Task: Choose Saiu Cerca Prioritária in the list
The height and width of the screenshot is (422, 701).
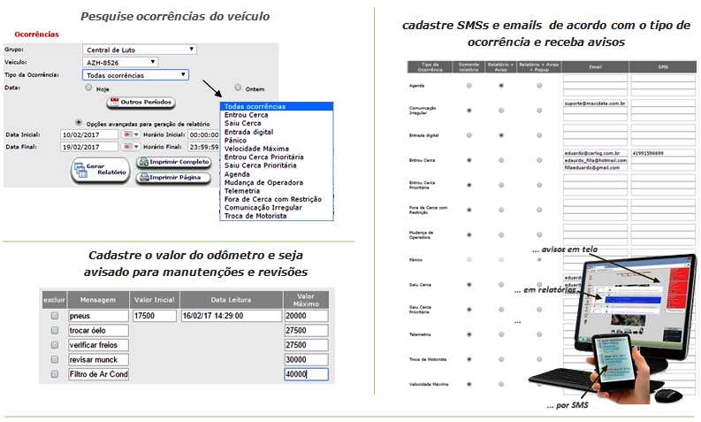Action: coord(277,165)
